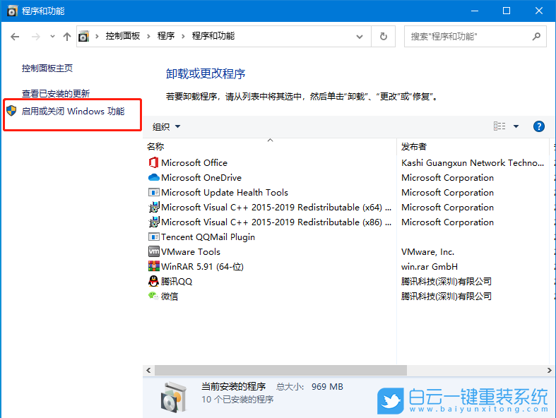Viewport: 556px width, 418px height.
Task: Select WinRAR 5.91 (64-位) entry name
Action: [x=203, y=267]
